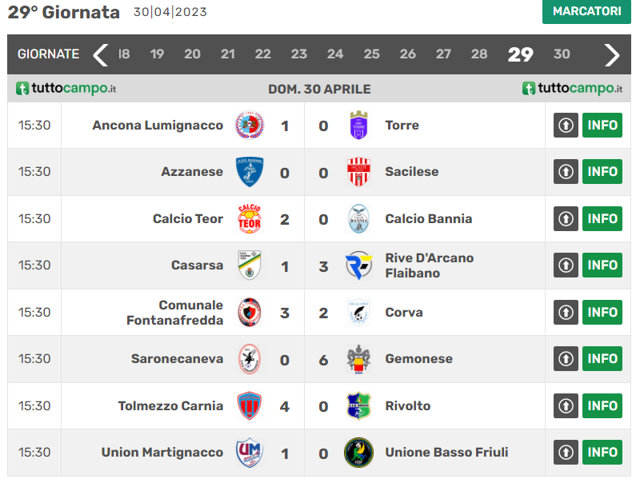Open INFO for Comunale Fontanafredda match
The height and width of the screenshot is (487, 644).
[x=602, y=313]
